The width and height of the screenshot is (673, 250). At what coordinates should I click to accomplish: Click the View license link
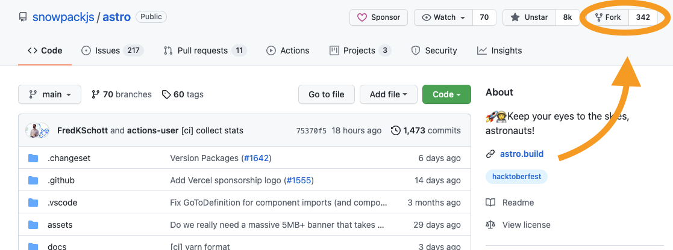coord(526,225)
